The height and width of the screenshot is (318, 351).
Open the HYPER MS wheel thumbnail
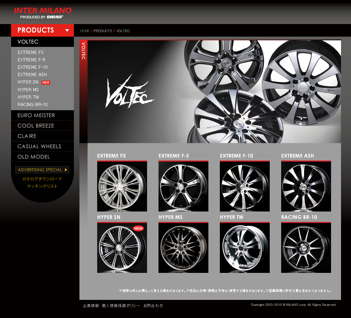coord(183,248)
